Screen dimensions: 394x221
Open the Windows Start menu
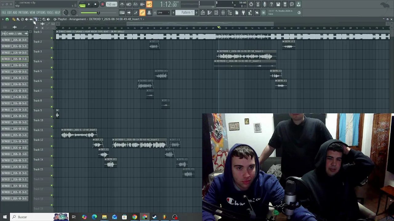tap(5, 217)
